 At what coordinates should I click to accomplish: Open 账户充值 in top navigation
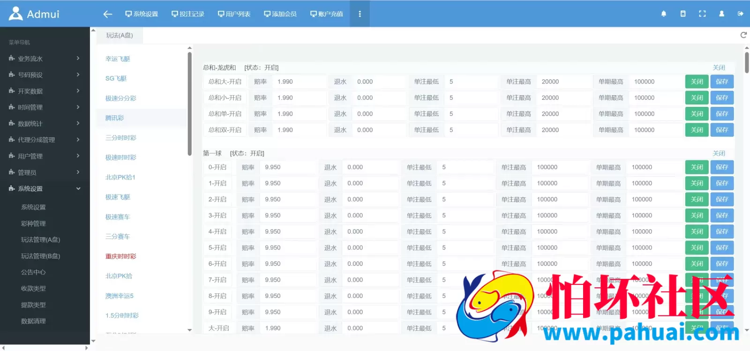coord(327,14)
